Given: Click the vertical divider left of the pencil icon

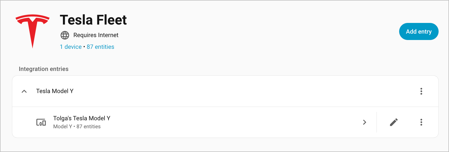Looking at the screenshot, I should [376, 122].
